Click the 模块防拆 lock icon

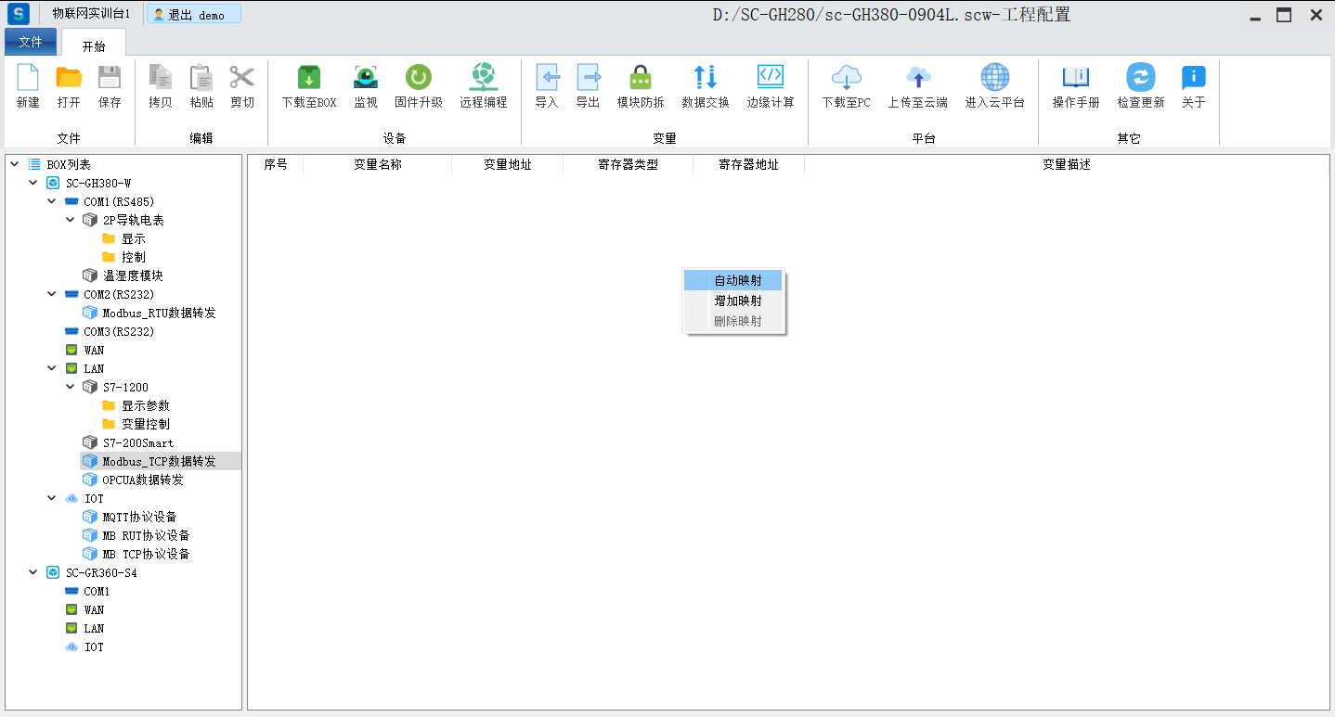click(x=640, y=78)
